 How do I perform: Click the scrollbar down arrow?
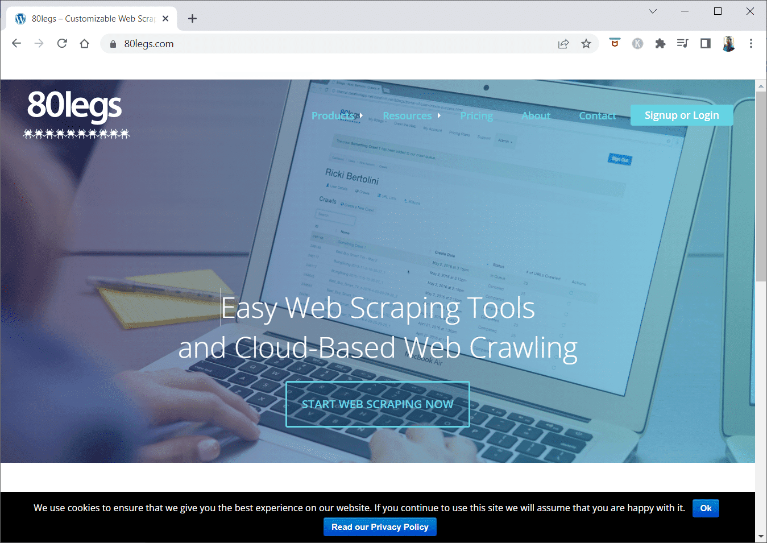point(761,537)
